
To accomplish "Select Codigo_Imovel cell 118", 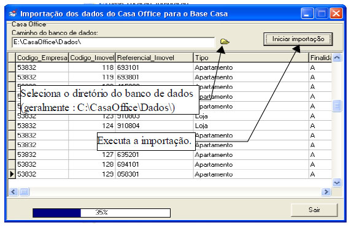I will (x=92, y=67).
